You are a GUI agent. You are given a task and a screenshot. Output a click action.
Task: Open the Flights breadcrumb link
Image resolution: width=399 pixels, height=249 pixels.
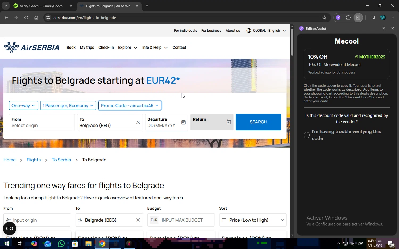point(34,160)
